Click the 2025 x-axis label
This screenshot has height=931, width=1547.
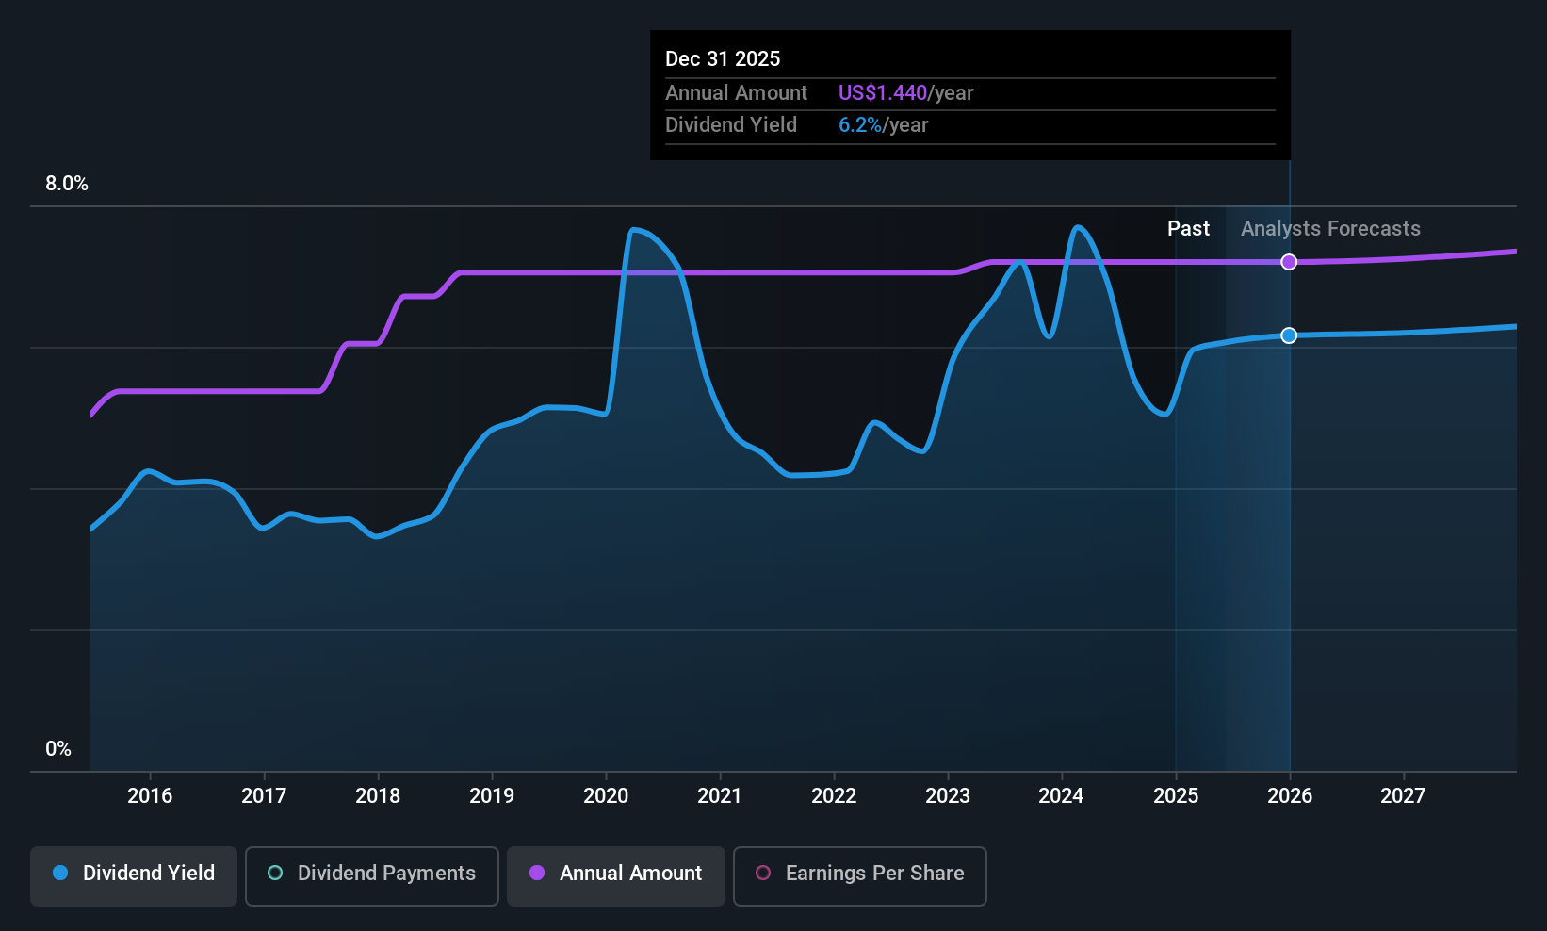(x=1176, y=796)
